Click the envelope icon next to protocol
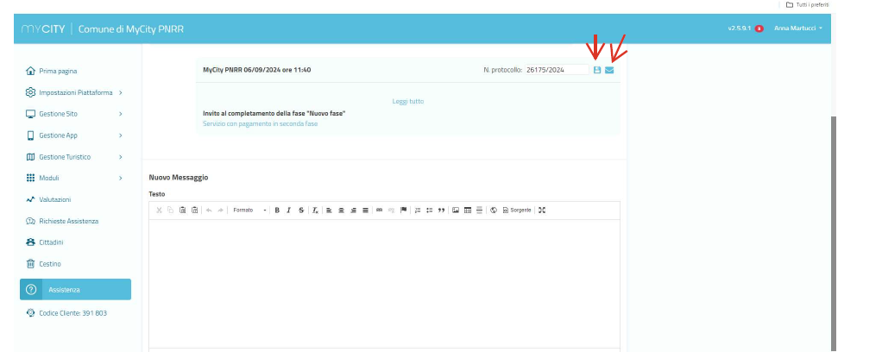 (609, 70)
